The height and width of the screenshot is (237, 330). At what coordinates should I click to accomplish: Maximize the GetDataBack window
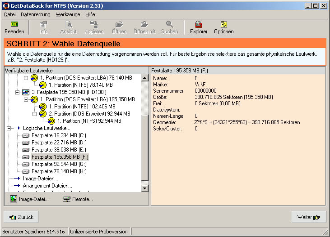click(315, 6)
